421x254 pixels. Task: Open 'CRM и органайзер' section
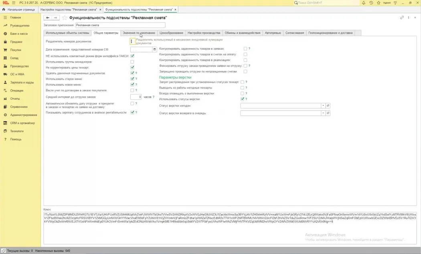[22, 123]
